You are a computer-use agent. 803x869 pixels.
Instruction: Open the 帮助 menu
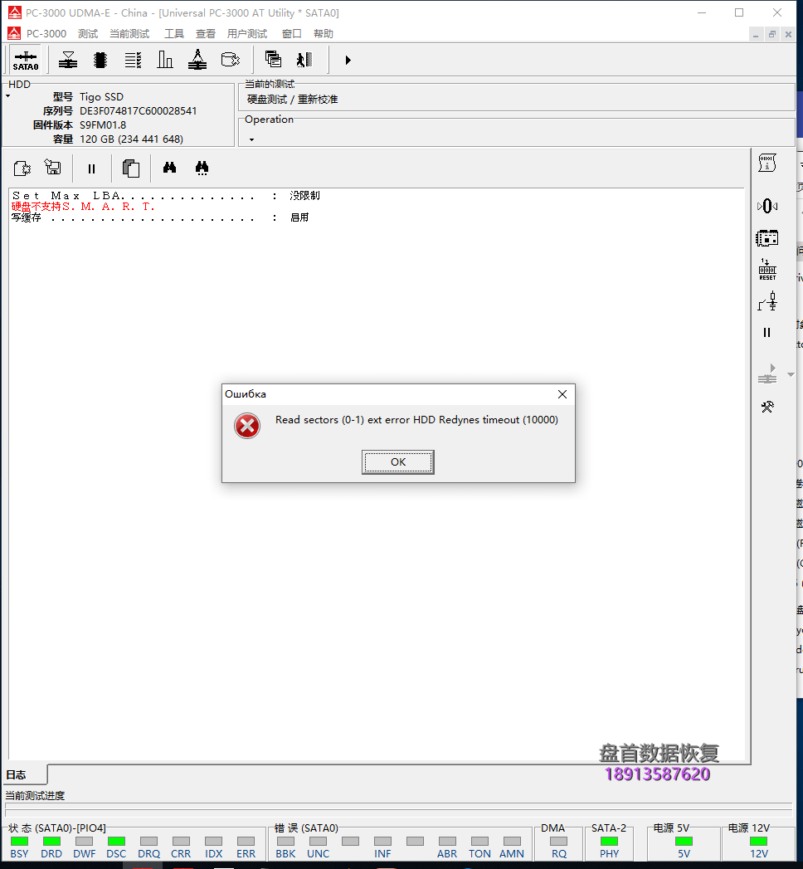324,34
